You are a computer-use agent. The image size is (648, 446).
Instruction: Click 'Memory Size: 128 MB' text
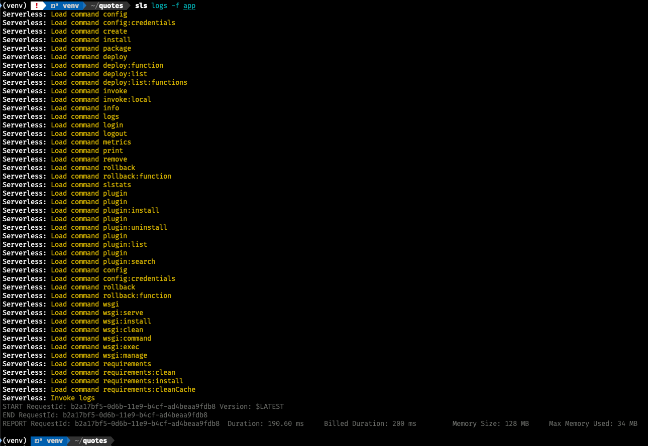[490, 423]
